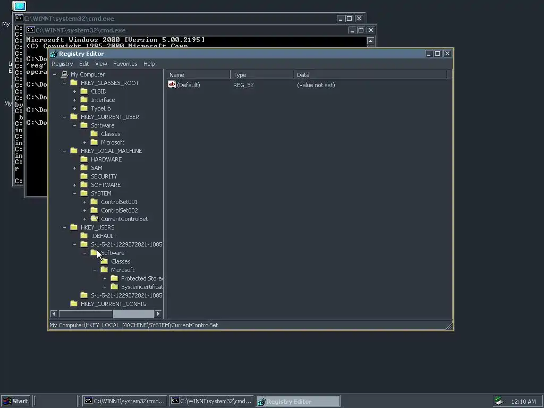The height and width of the screenshot is (408, 544).
Task: Click the Start button
Action: (x=15, y=401)
